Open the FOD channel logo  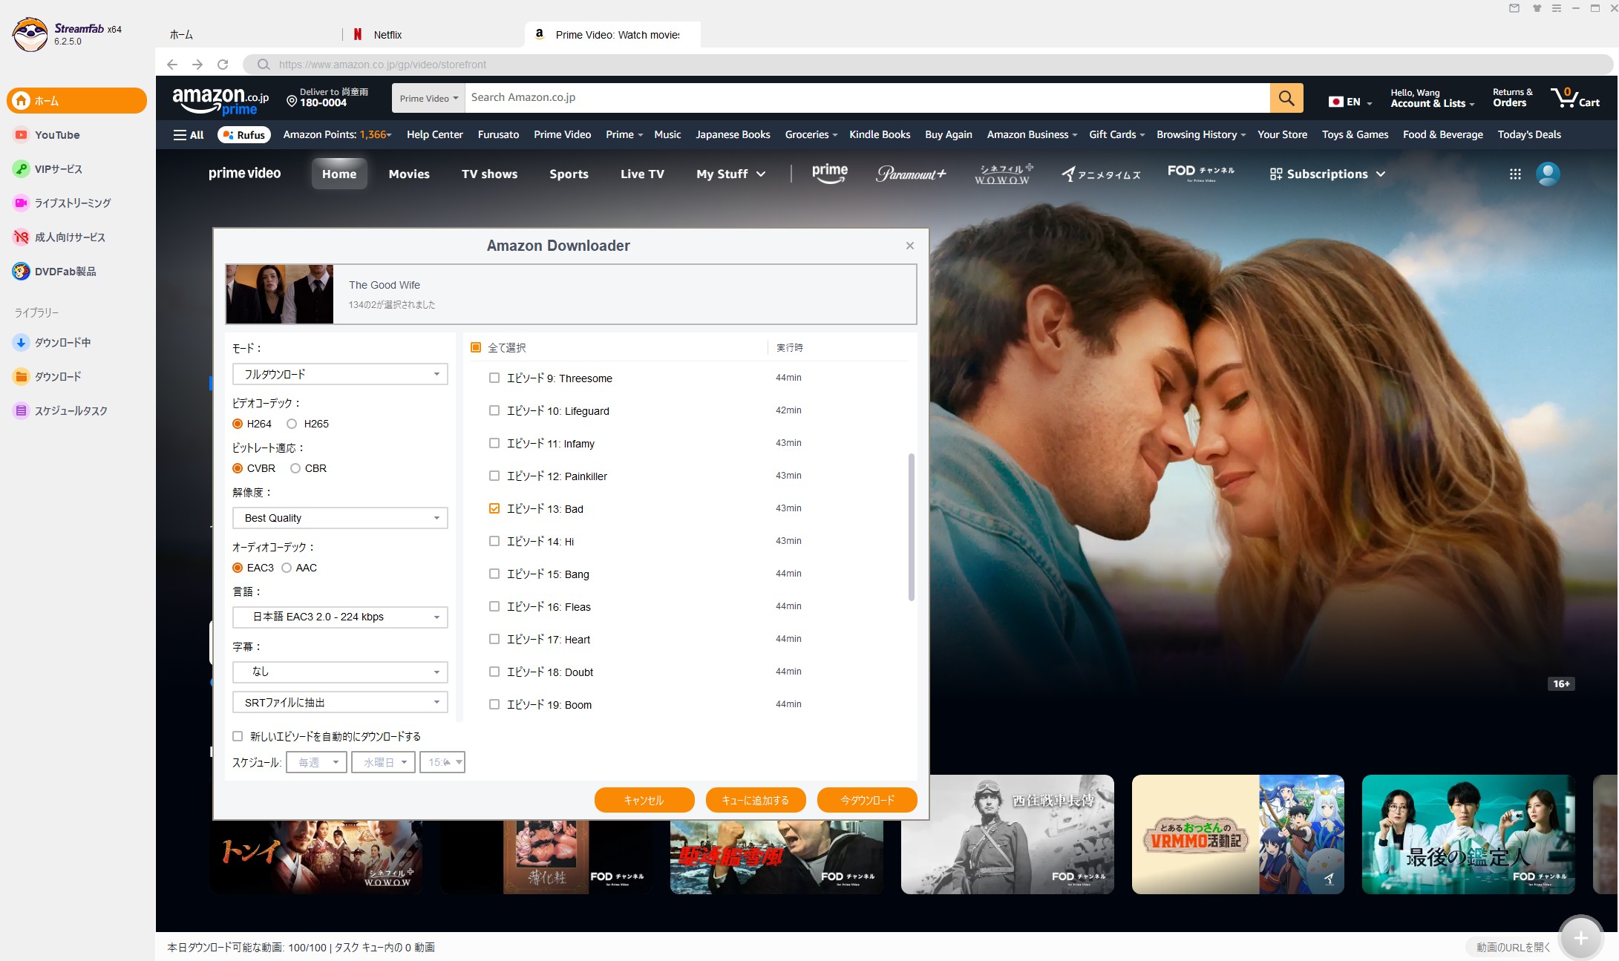pos(1200,173)
